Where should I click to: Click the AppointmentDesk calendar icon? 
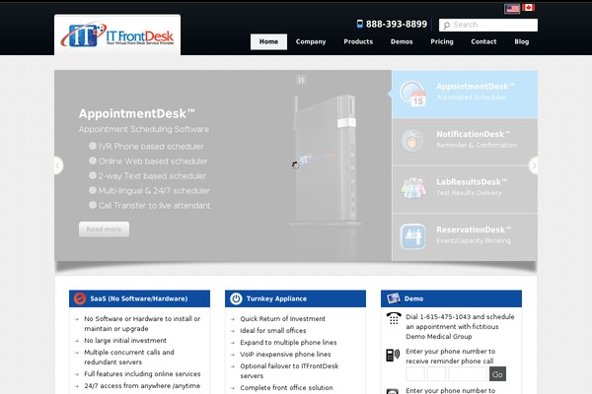pyautogui.click(x=412, y=94)
